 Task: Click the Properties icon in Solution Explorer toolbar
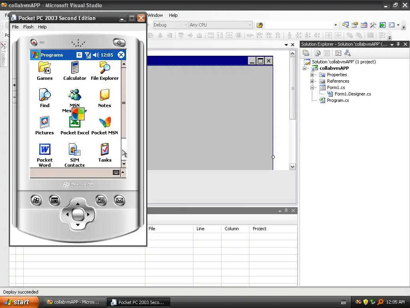coord(306,53)
